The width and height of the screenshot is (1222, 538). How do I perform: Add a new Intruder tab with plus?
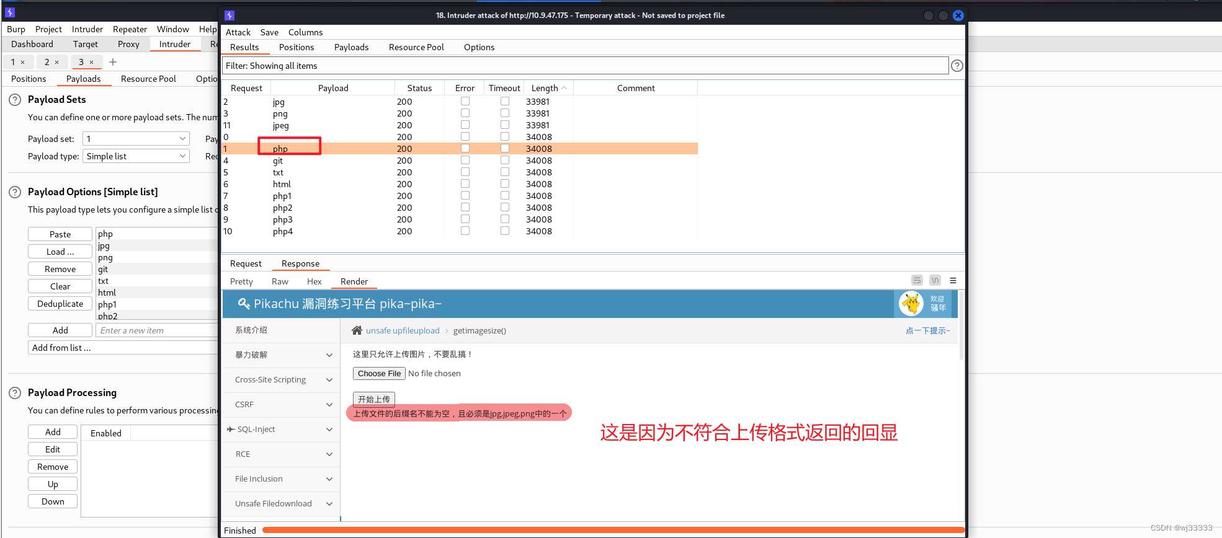click(x=113, y=62)
